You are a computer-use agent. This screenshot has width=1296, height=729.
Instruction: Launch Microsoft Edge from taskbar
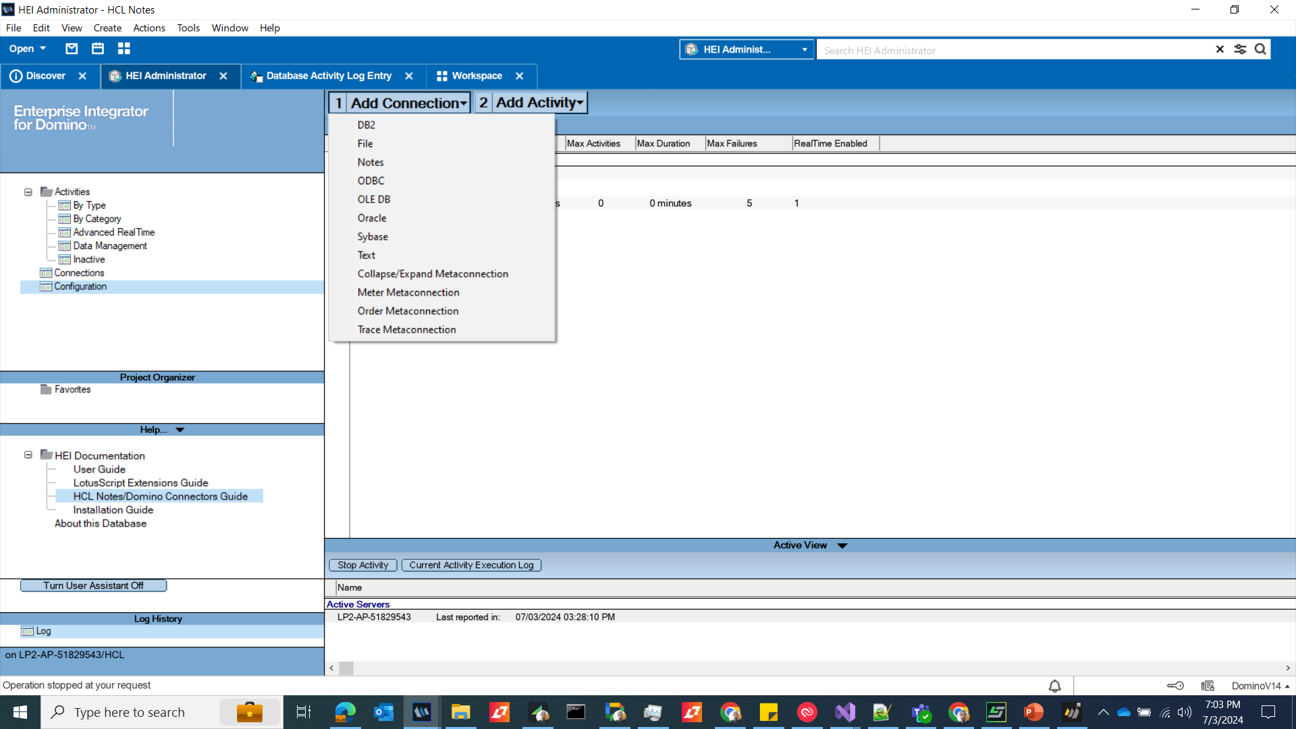[x=345, y=712]
